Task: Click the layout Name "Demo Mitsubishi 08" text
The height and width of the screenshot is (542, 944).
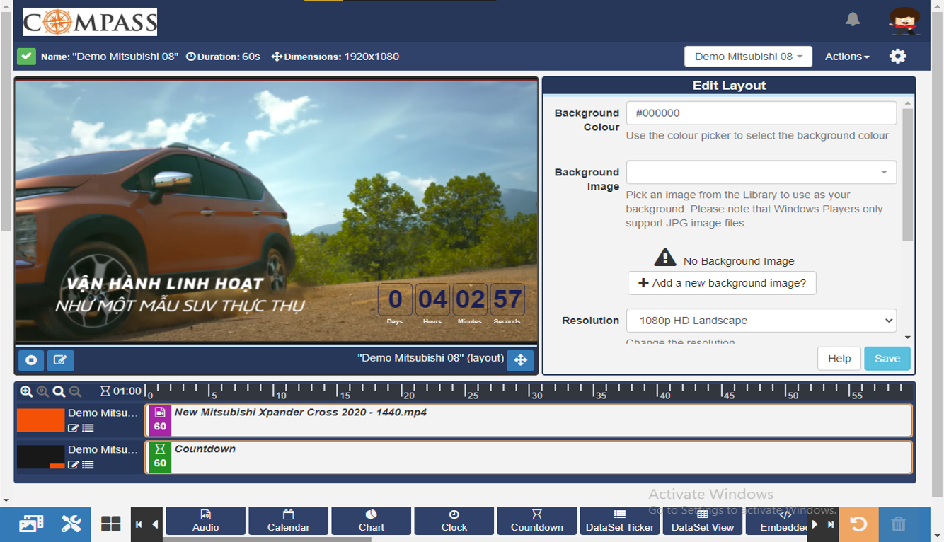Action: [x=110, y=57]
